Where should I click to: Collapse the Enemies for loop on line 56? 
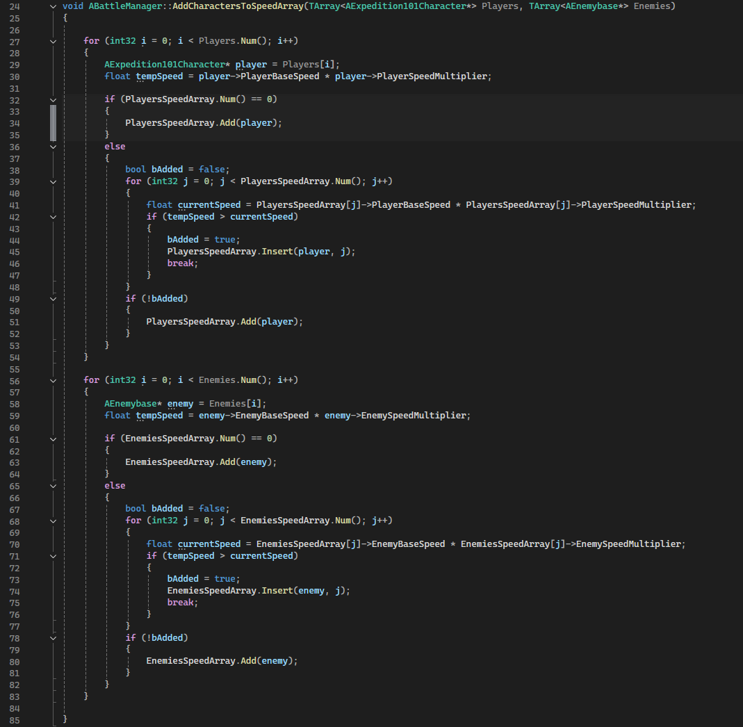(x=53, y=379)
